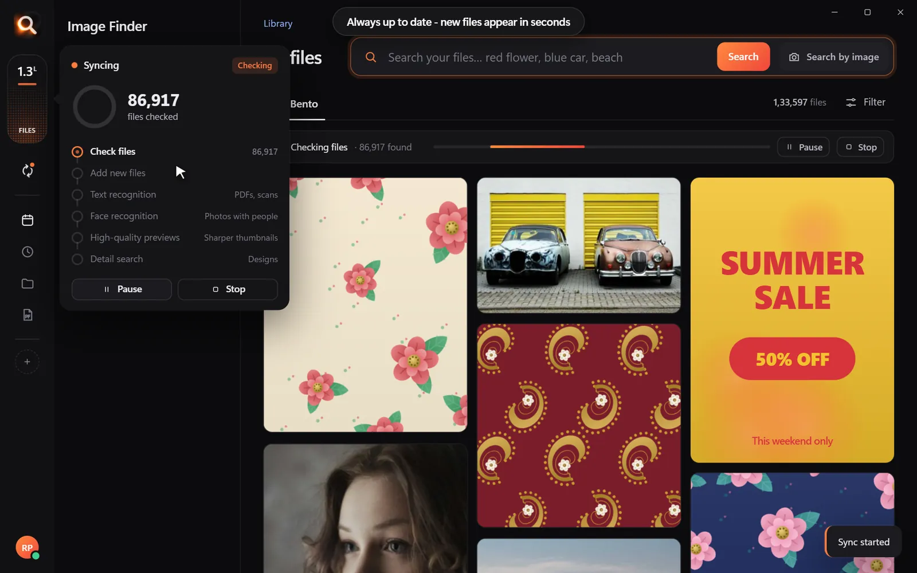Open the Library breadcrumb link
This screenshot has width=917, height=573.
click(278, 23)
